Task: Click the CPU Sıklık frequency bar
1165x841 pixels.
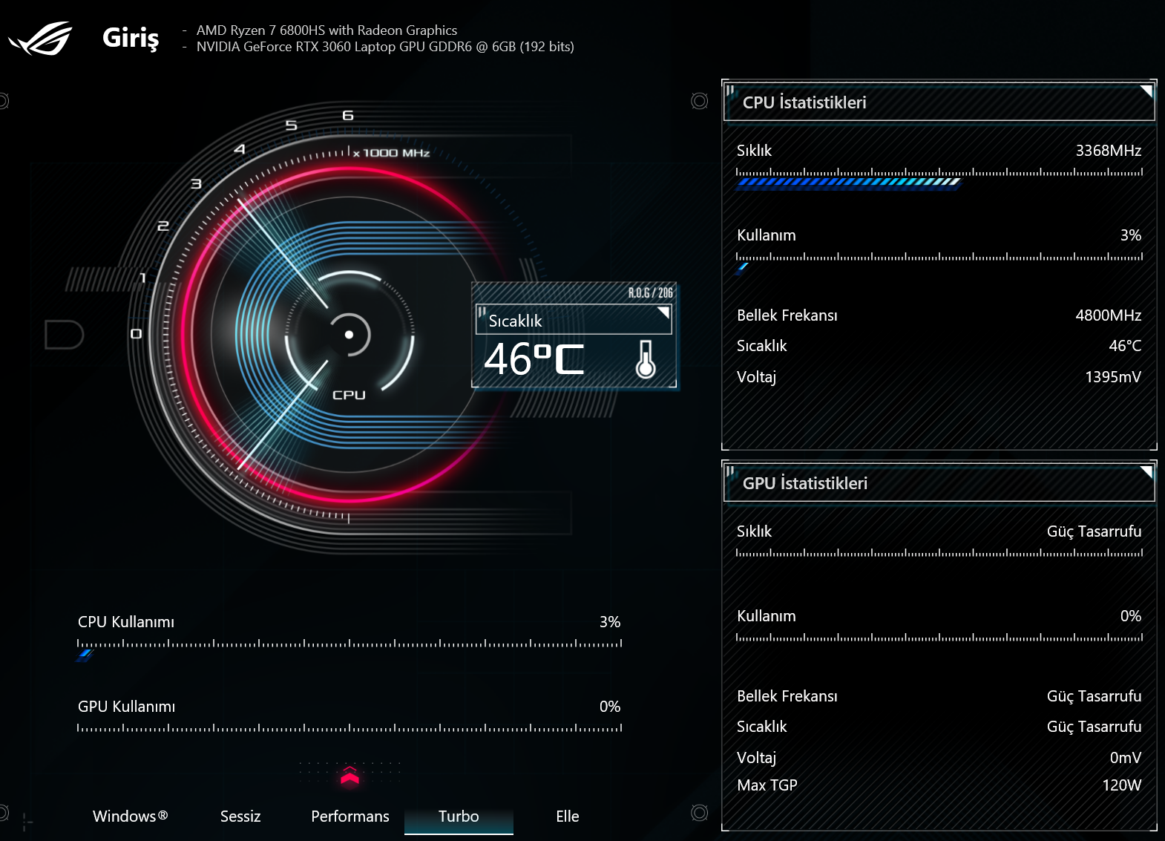Action: pos(939,178)
